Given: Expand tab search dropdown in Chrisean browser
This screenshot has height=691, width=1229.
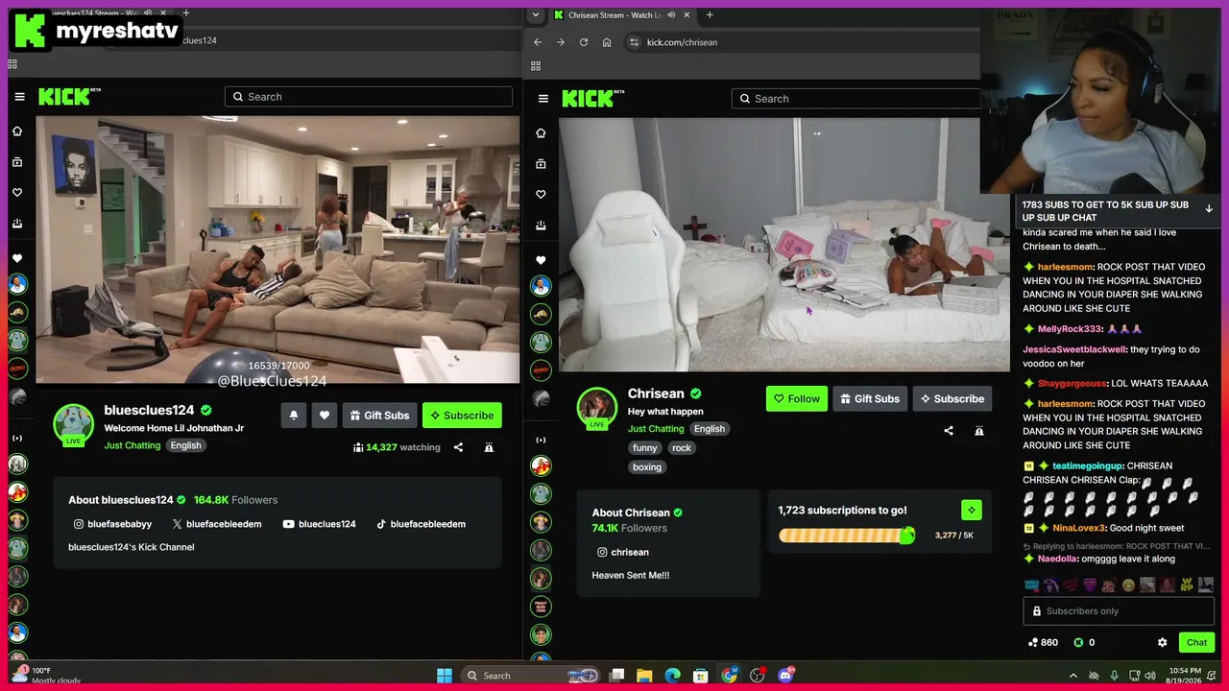Looking at the screenshot, I should pos(536,14).
